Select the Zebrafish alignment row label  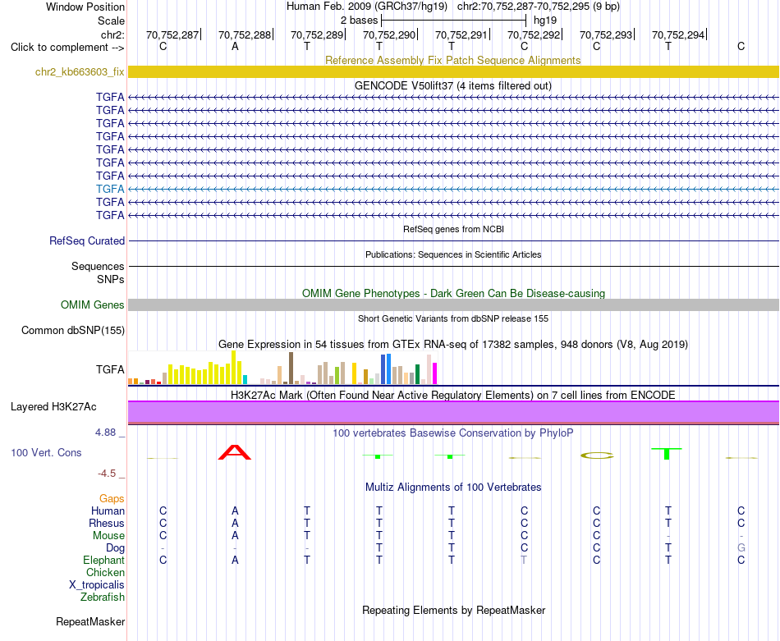(x=103, y=597)
